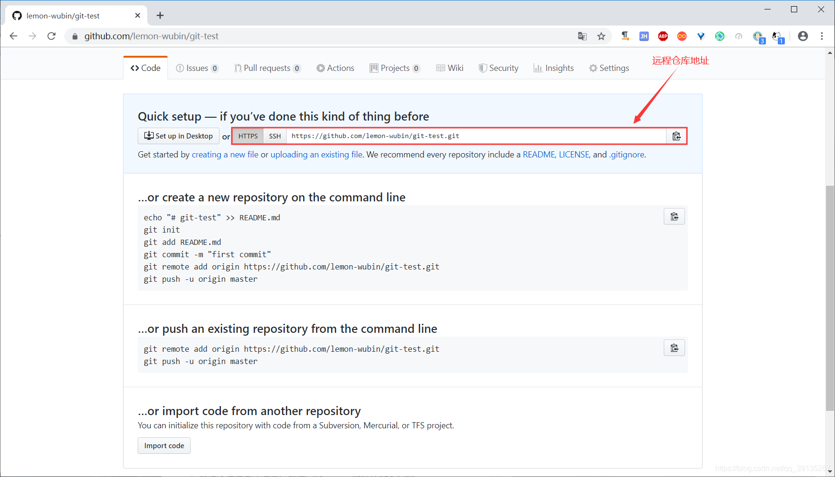Follow the 'uploading an existing file' link
835x477 pixels.
coord(316,155)
